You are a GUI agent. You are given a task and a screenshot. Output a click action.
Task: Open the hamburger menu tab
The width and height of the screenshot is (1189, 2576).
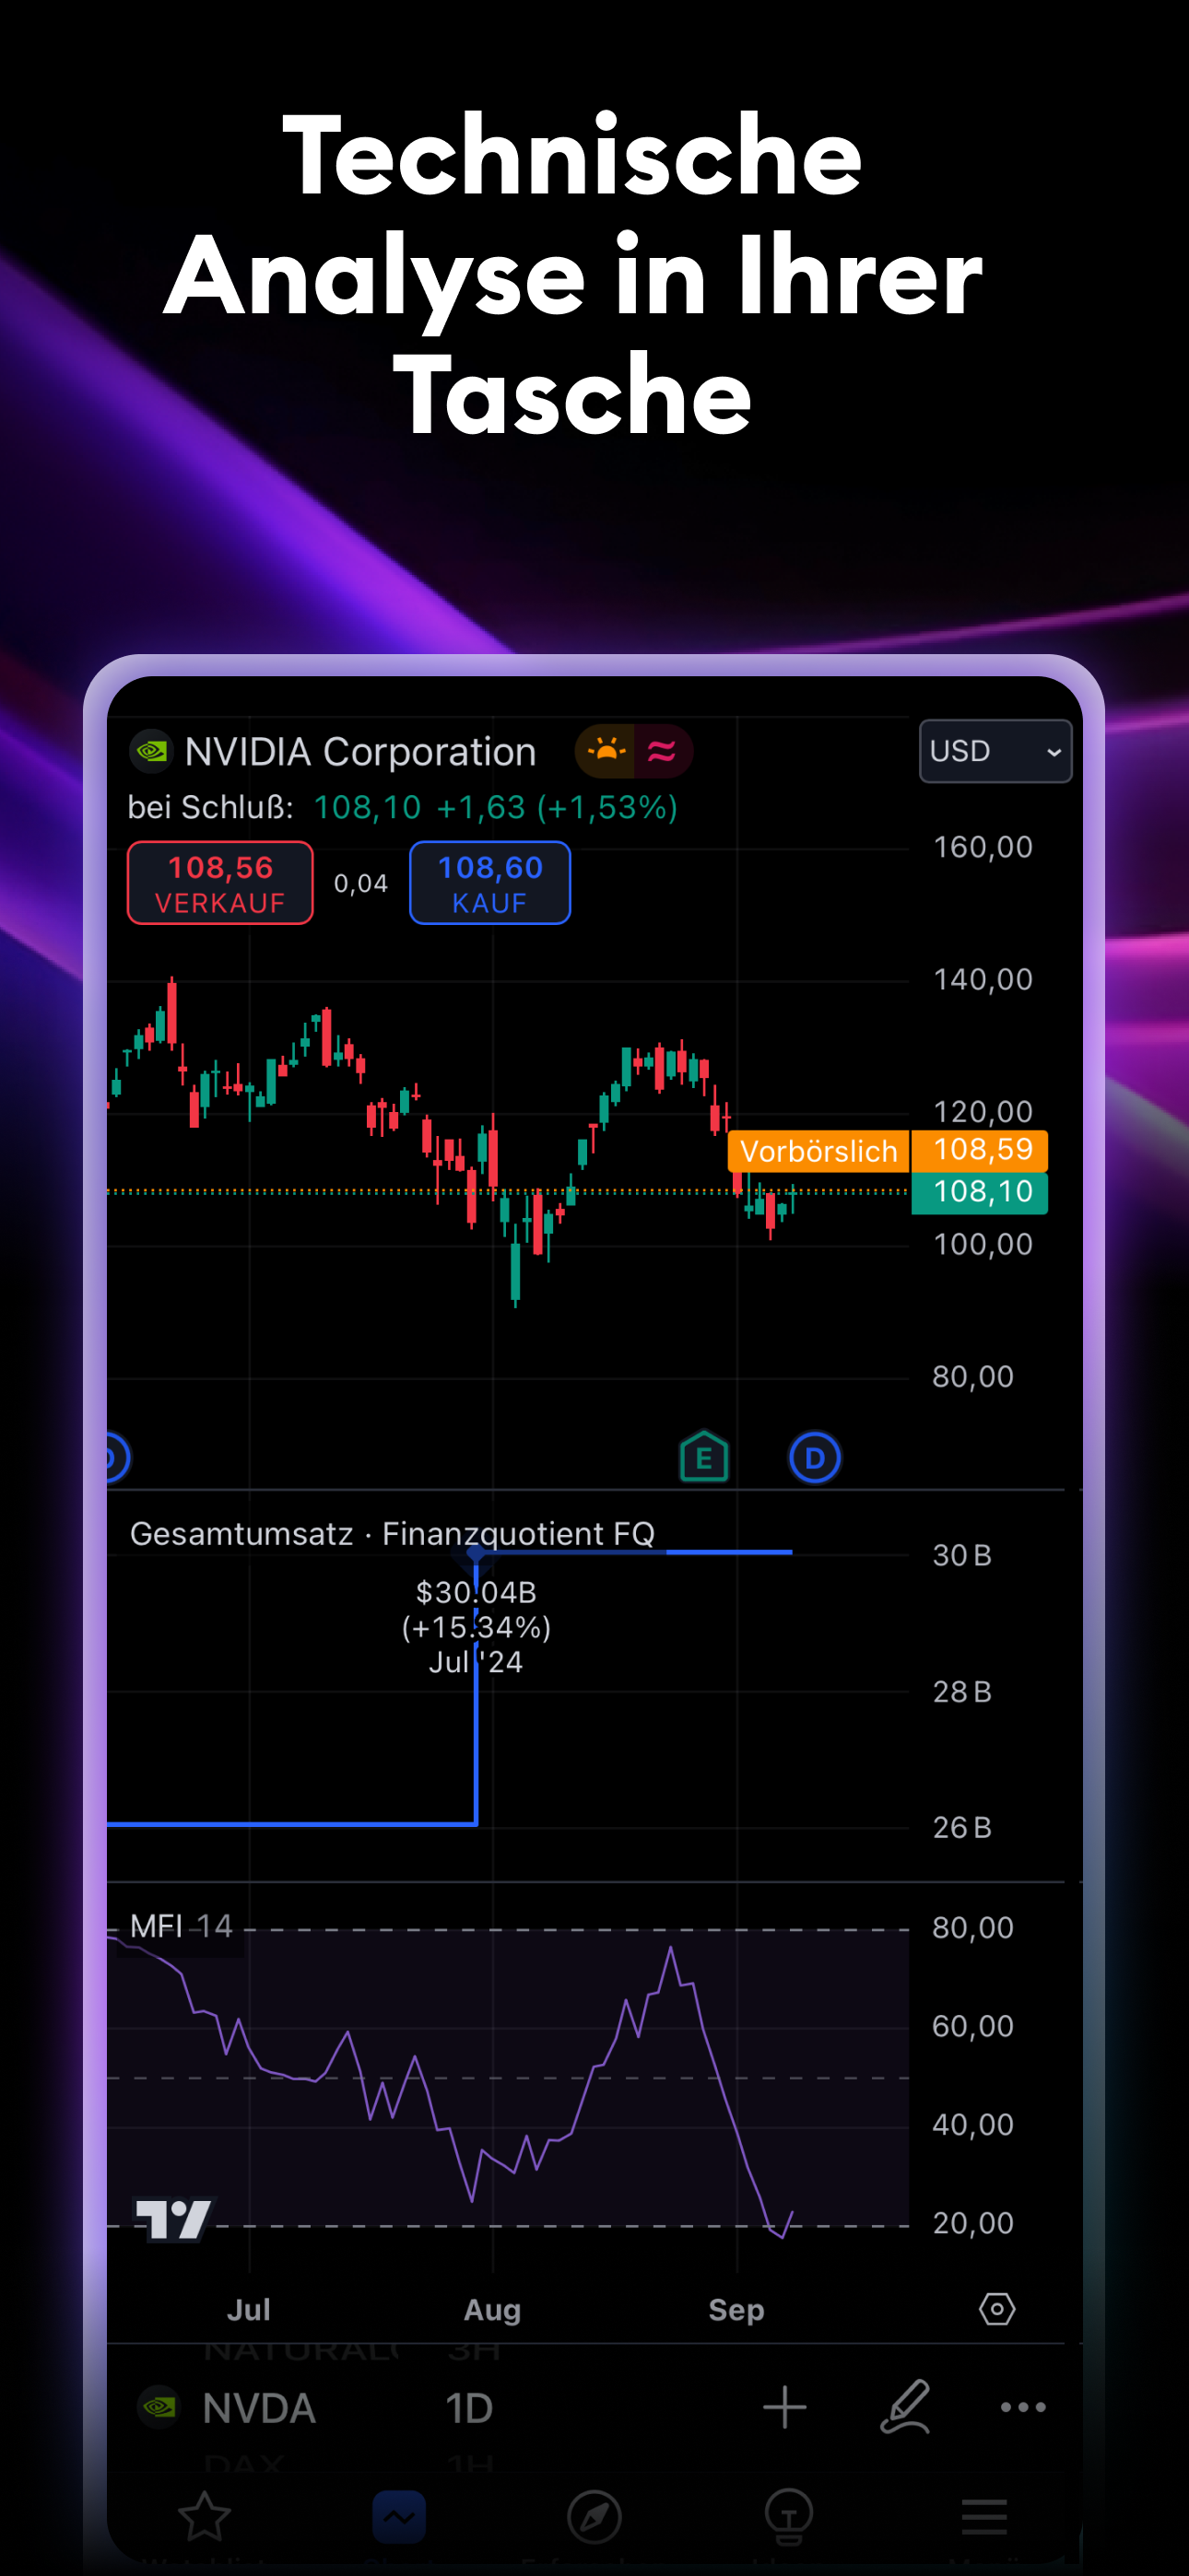(x=983, y=2516)
